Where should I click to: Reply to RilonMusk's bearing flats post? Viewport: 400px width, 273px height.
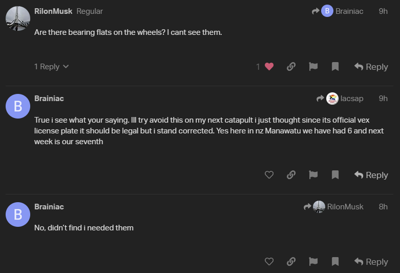click(x=371, y=67)
